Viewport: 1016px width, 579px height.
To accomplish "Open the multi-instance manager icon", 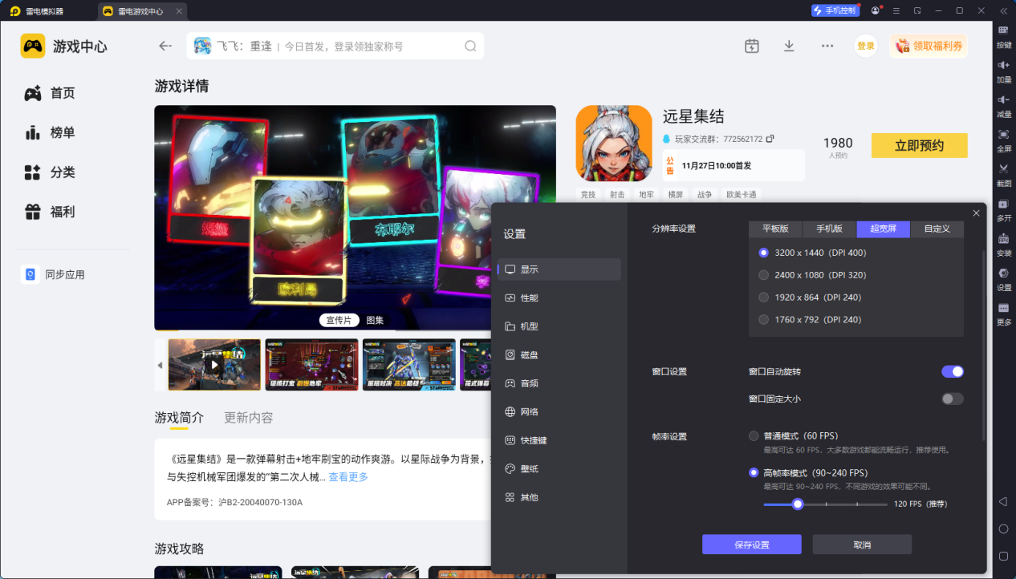I will [1003, 204].
